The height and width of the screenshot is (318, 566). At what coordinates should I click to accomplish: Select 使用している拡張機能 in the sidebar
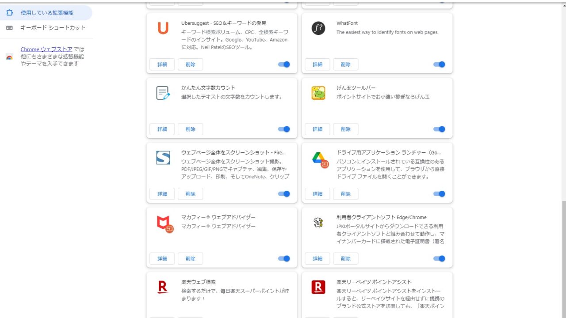point(46,13)
